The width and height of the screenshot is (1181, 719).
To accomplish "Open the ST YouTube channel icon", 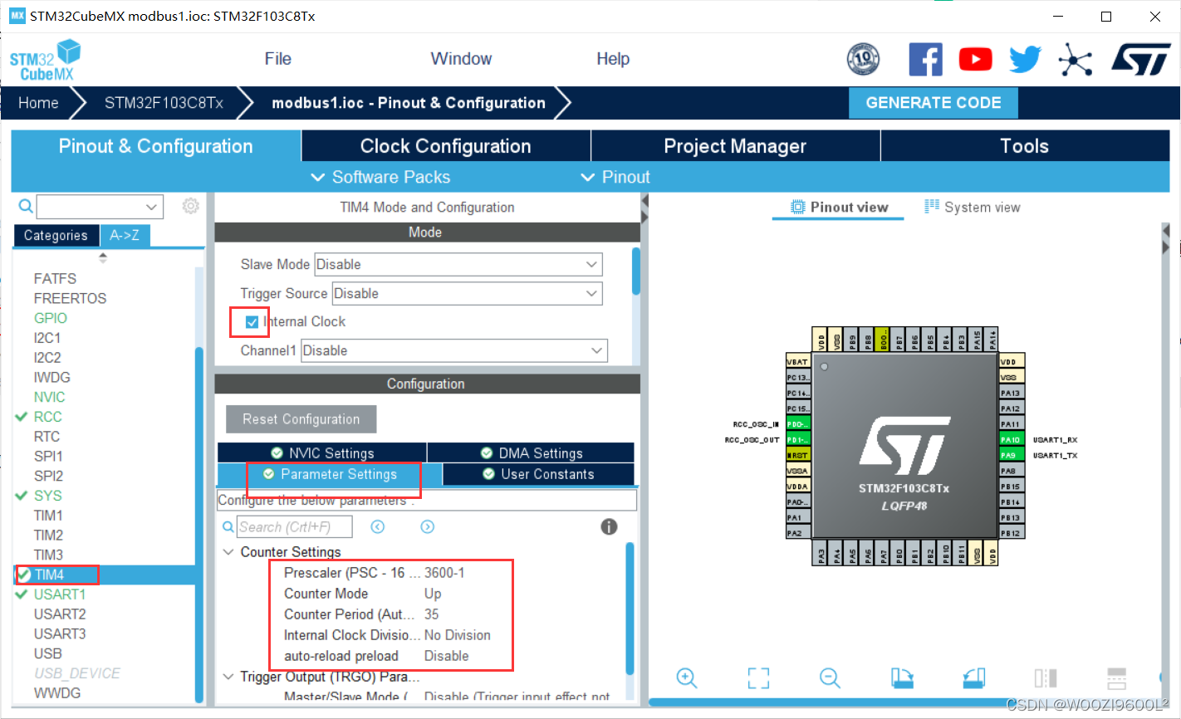I will click(975, 59).
